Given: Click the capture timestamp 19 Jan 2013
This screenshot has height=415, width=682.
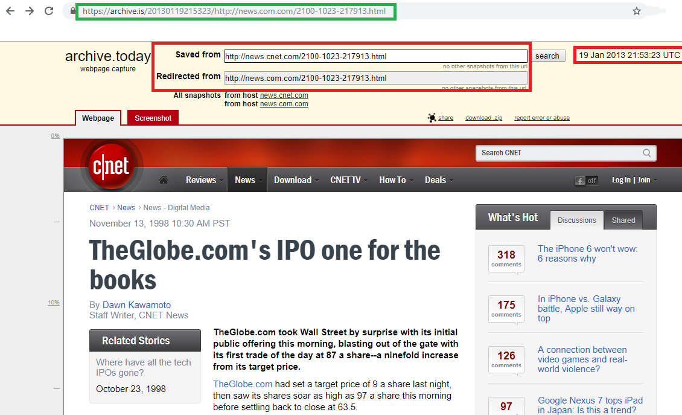Looking at the screenshot, I should pyautogui.click(x=629, y=55).
